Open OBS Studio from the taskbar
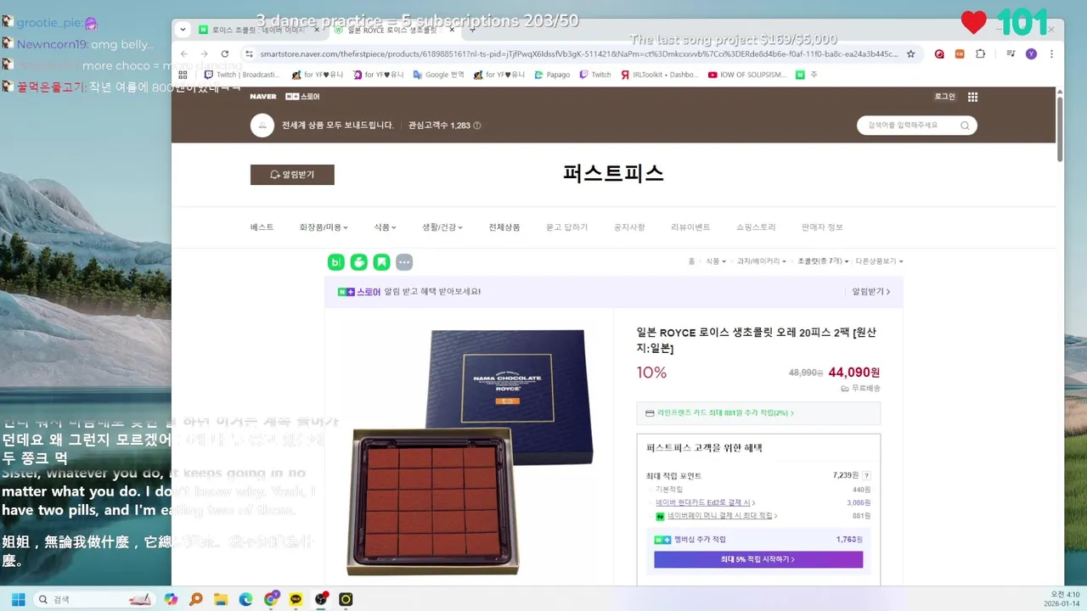This screenshot has height=611, width=1087. (321, 599)
